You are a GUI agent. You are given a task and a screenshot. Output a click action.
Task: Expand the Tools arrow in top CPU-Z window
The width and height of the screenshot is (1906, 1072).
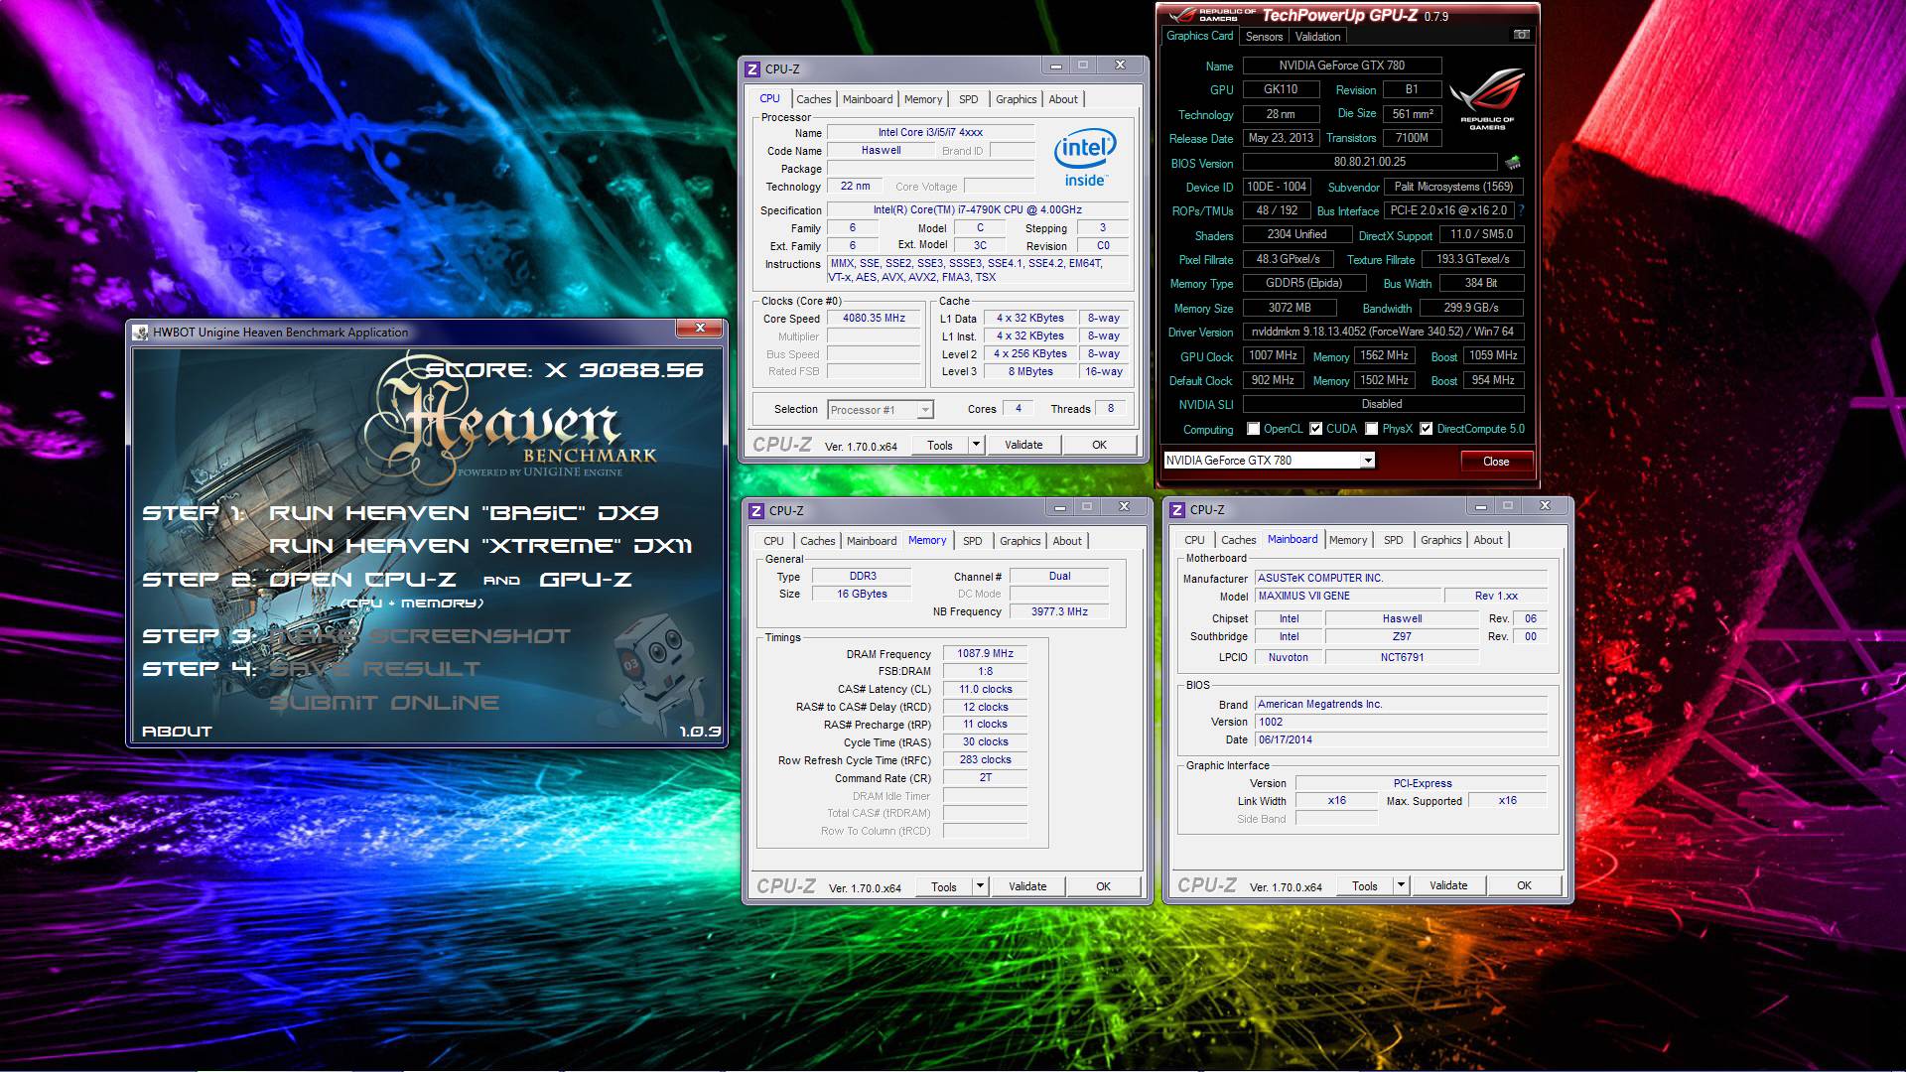pyautogui.click(x=976, y=445)
